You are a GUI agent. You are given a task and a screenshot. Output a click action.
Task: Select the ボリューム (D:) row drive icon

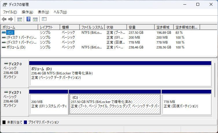pyautogui.click(x=4, y=47)
